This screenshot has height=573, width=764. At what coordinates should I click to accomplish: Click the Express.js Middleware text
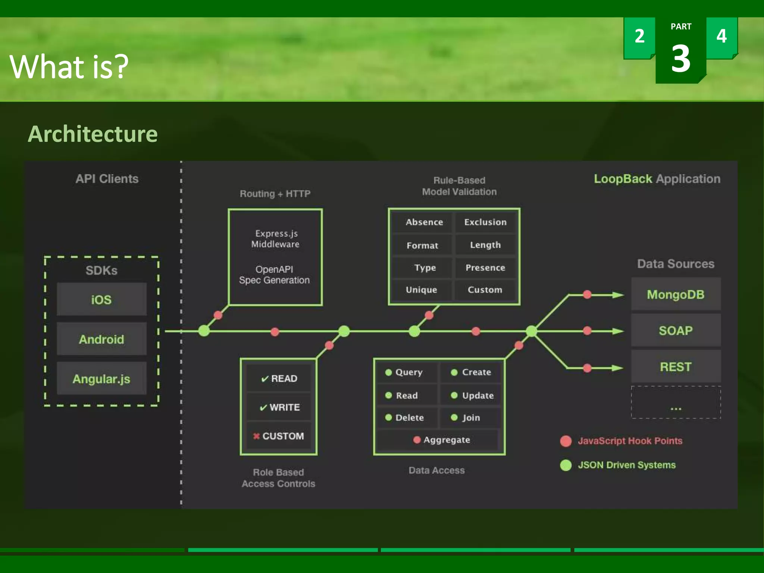click(275, 239)
